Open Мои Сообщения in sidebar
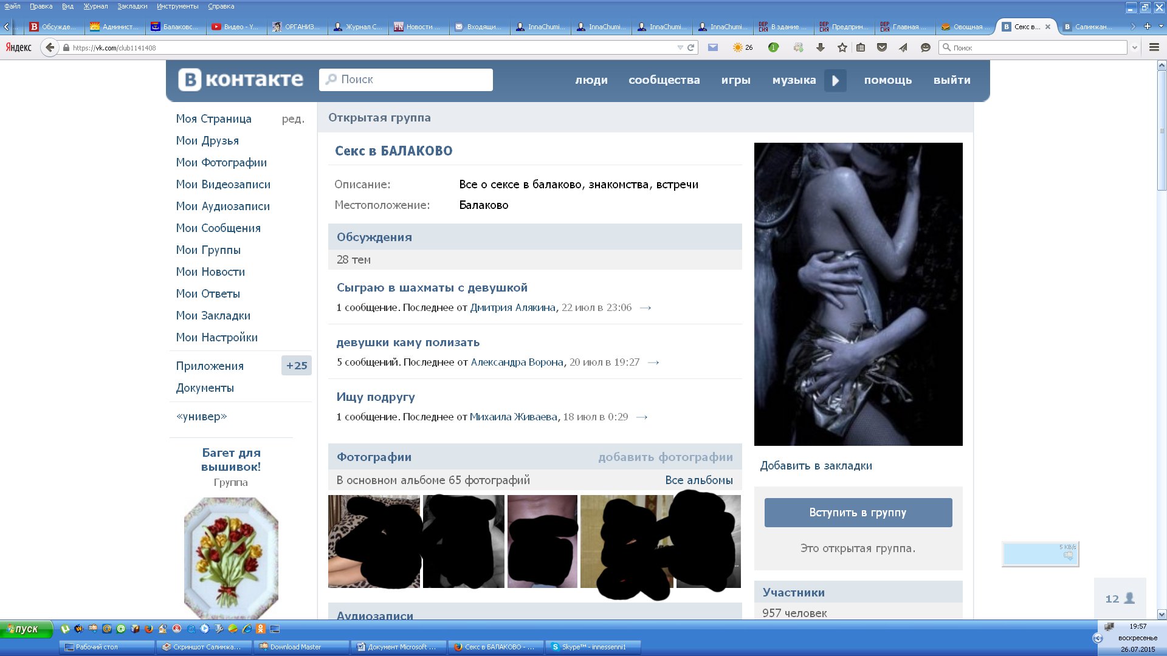Viewport: 1167px width, 656px height. [x=218, y=228]
